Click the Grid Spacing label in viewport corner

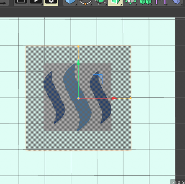[x=178, y=182]
